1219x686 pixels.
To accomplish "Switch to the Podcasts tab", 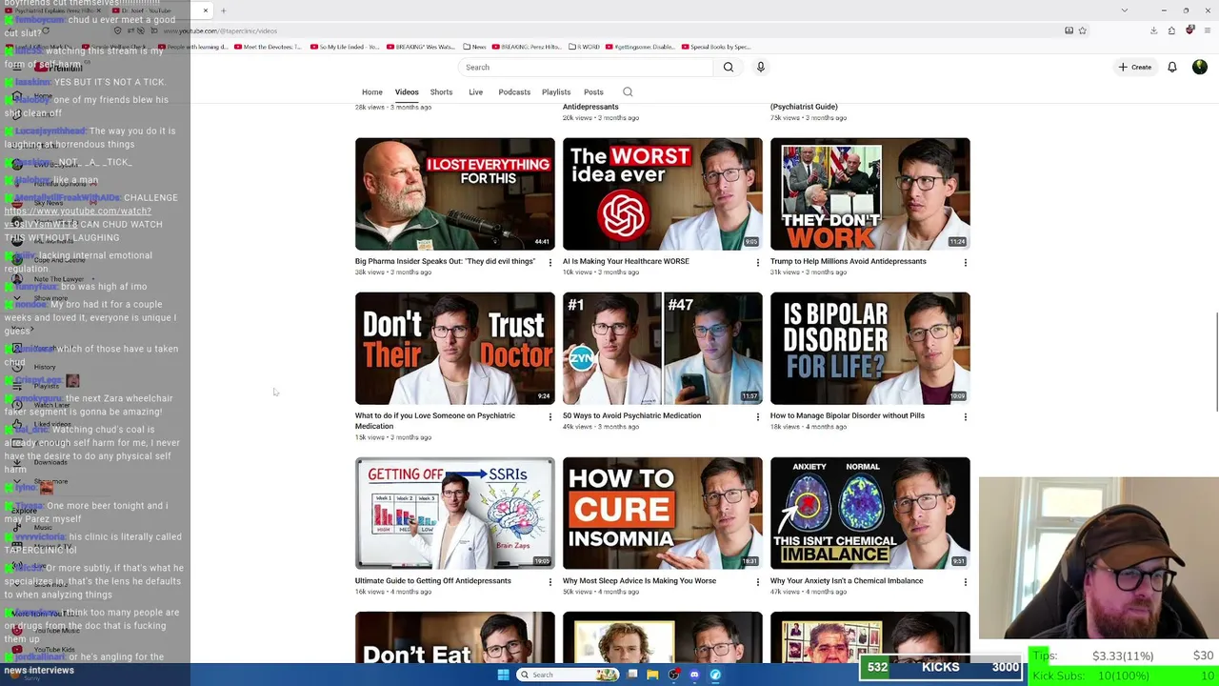I will [x=514, y=92].
